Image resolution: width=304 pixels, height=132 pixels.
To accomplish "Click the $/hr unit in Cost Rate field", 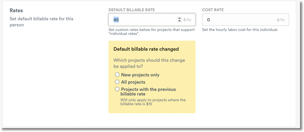I will 281,20.
